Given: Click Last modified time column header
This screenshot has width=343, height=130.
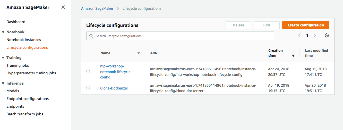Looking at the screenshot, I should coord(316,53).
